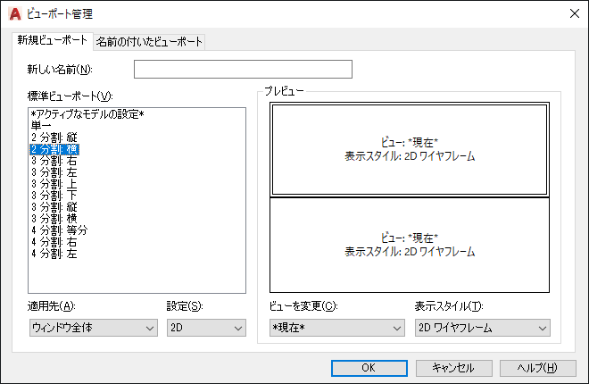
Task: Expand the 表示スタイル dropdown 2D ワイヤフレーム
Action: 483,328
